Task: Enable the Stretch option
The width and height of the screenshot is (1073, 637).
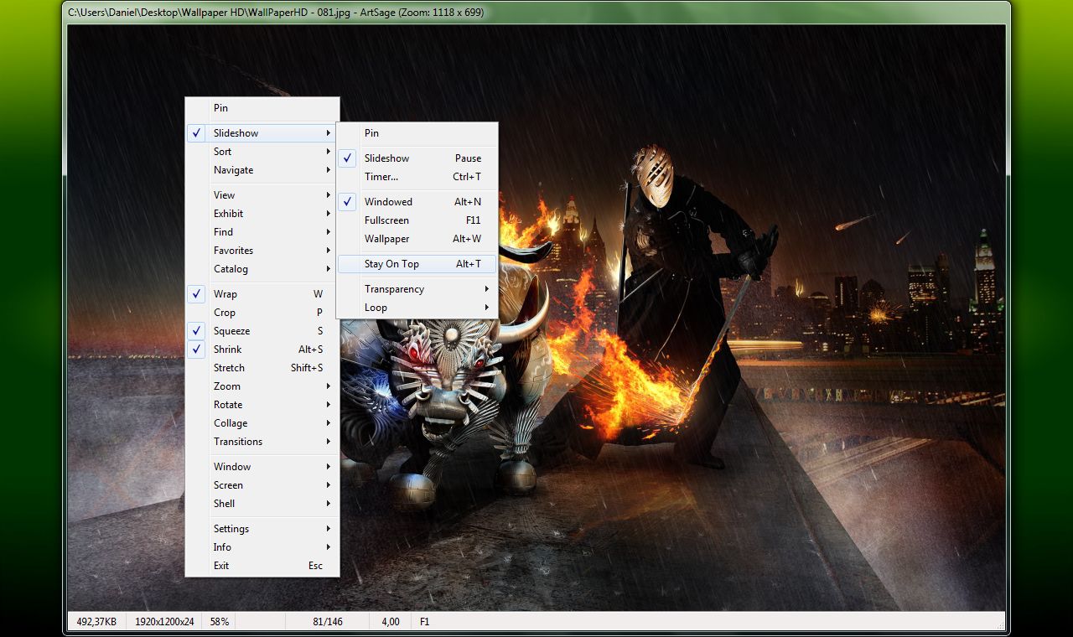Action: tap(262, 368)
